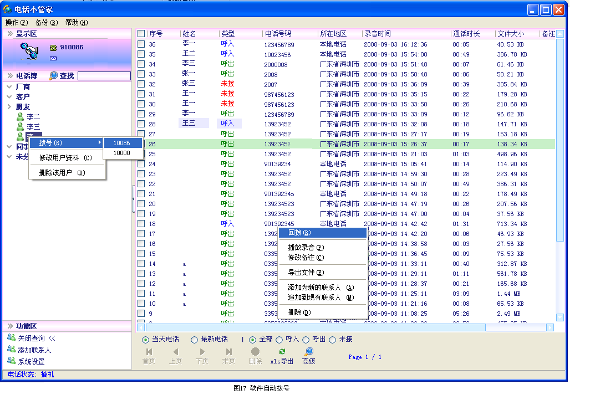Select contact 李二 under 朋友
This screenshot has height=405, width=590.
(33, 117)
